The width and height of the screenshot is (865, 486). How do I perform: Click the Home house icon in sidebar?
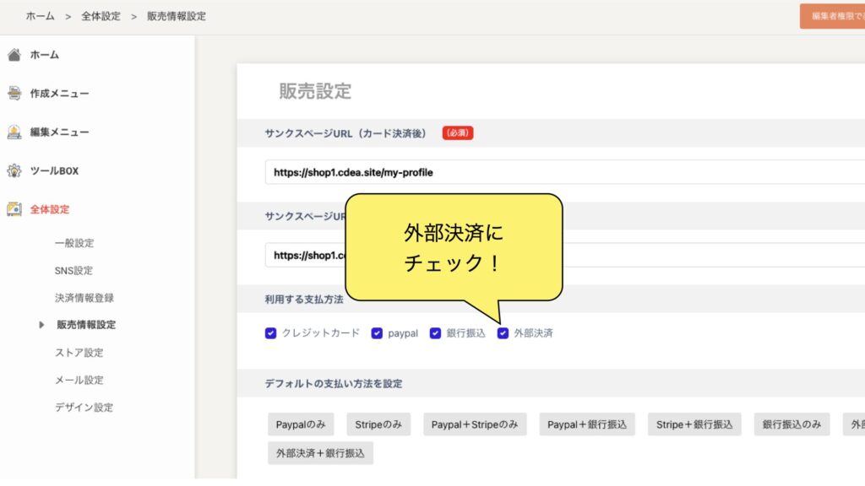click(14, 55)
